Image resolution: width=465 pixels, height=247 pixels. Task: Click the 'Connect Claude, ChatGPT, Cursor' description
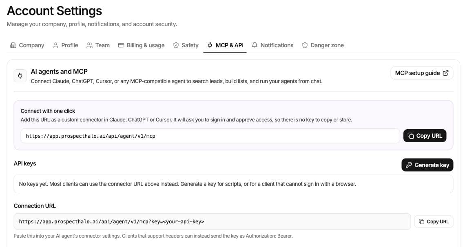pyautogui.click(x=177, y=81)
